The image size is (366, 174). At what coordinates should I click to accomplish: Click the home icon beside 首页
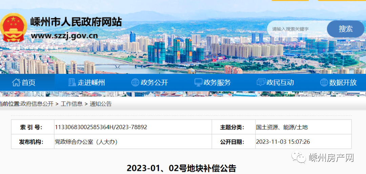coord(16,82)
